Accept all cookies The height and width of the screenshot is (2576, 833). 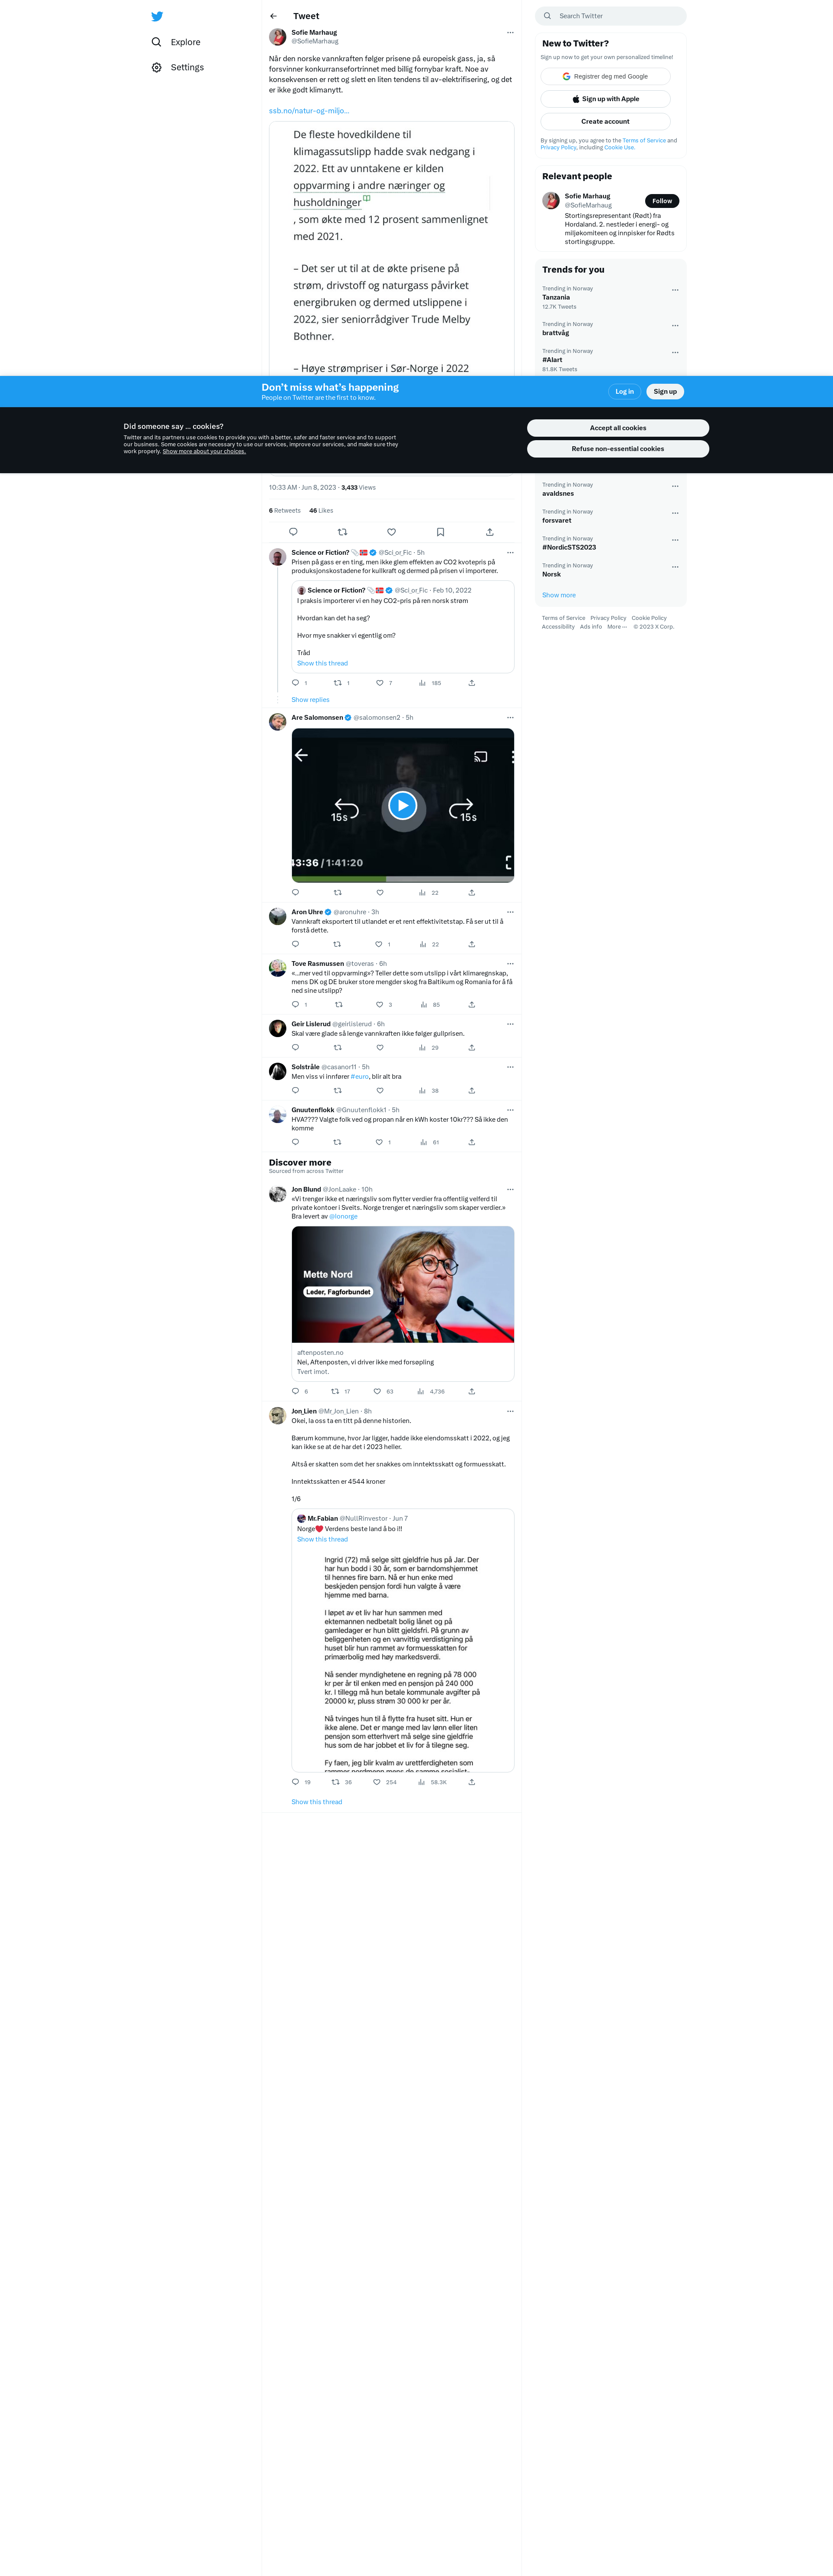[618, 428]
